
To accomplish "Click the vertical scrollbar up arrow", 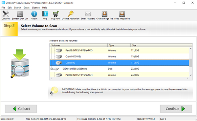I will 191,49.
